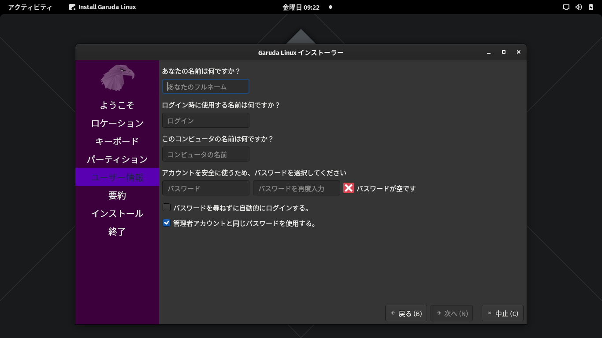Click the ログイン name input field
602x338 pixels.
[206, 120]
